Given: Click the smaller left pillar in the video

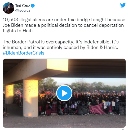Looking at the screenshot, I should (x=9, y=94).
